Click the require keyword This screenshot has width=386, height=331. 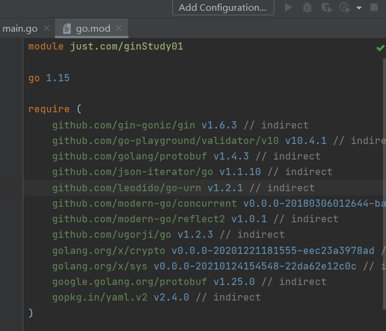point(49,109)
